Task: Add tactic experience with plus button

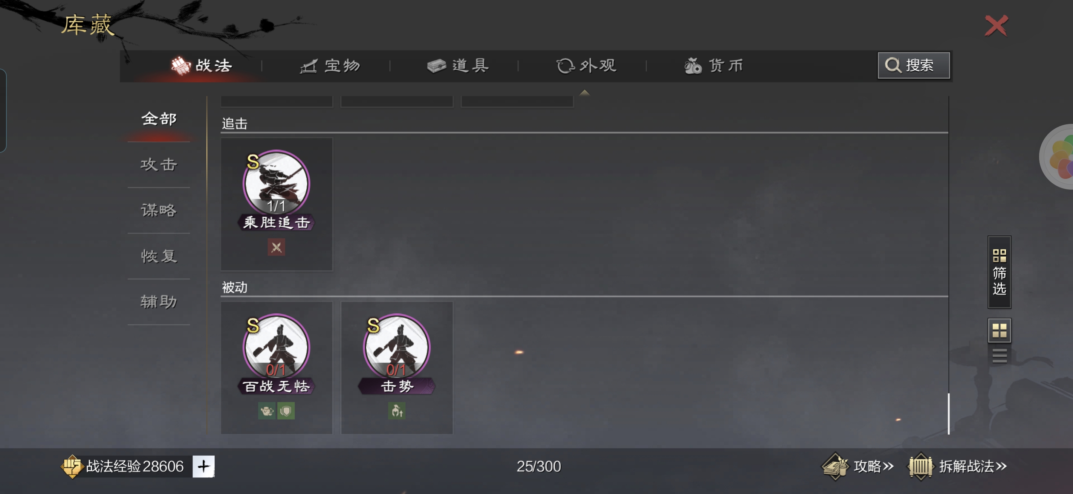Action: coord(203,466)
